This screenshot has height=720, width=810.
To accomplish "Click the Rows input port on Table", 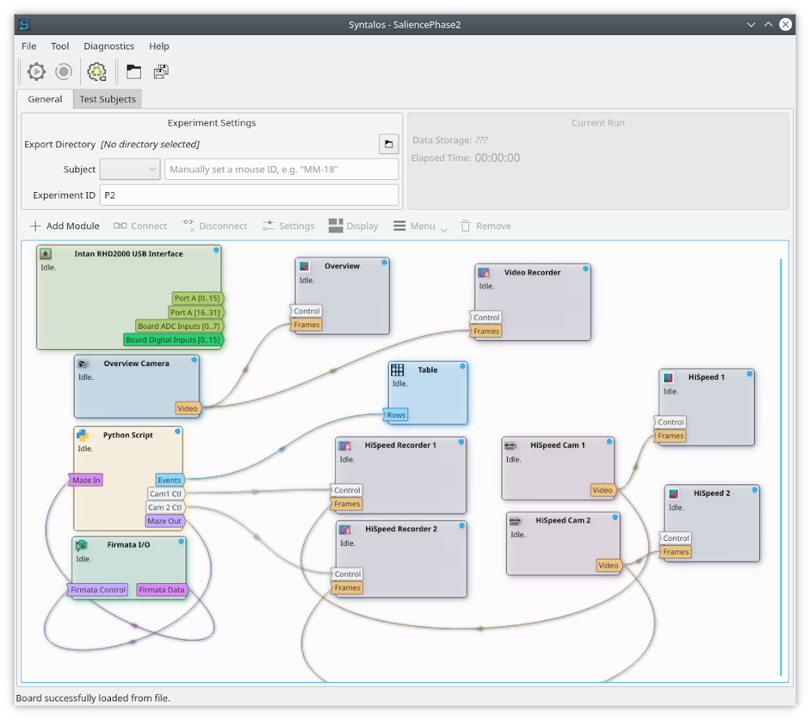I will (x=396, y=415).
